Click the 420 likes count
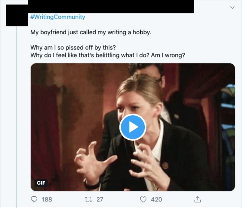248x208 pixels. click(156, 199)
